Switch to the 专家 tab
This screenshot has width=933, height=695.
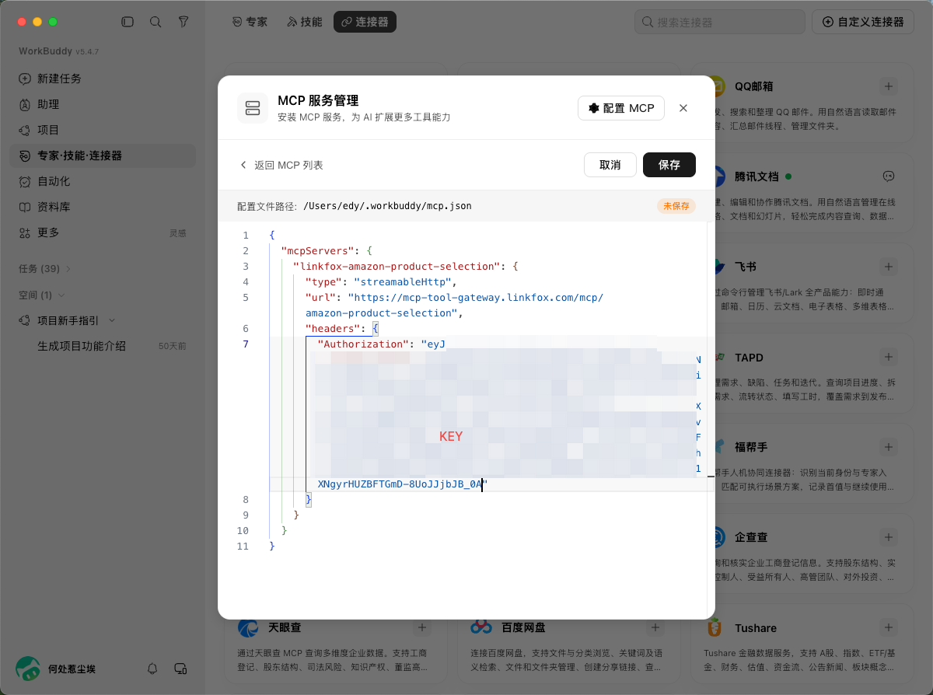click(x=250, y=22)
